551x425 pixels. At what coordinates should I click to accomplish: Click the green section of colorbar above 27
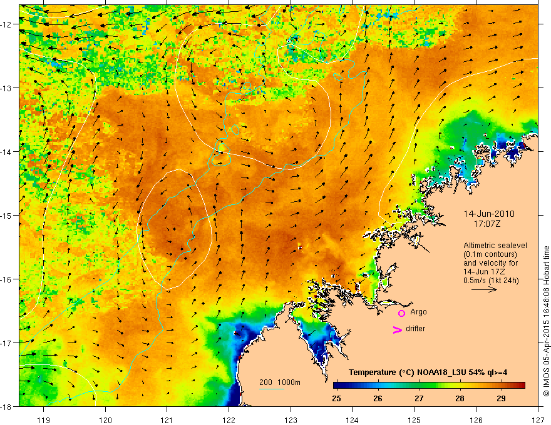click(419, 386)
